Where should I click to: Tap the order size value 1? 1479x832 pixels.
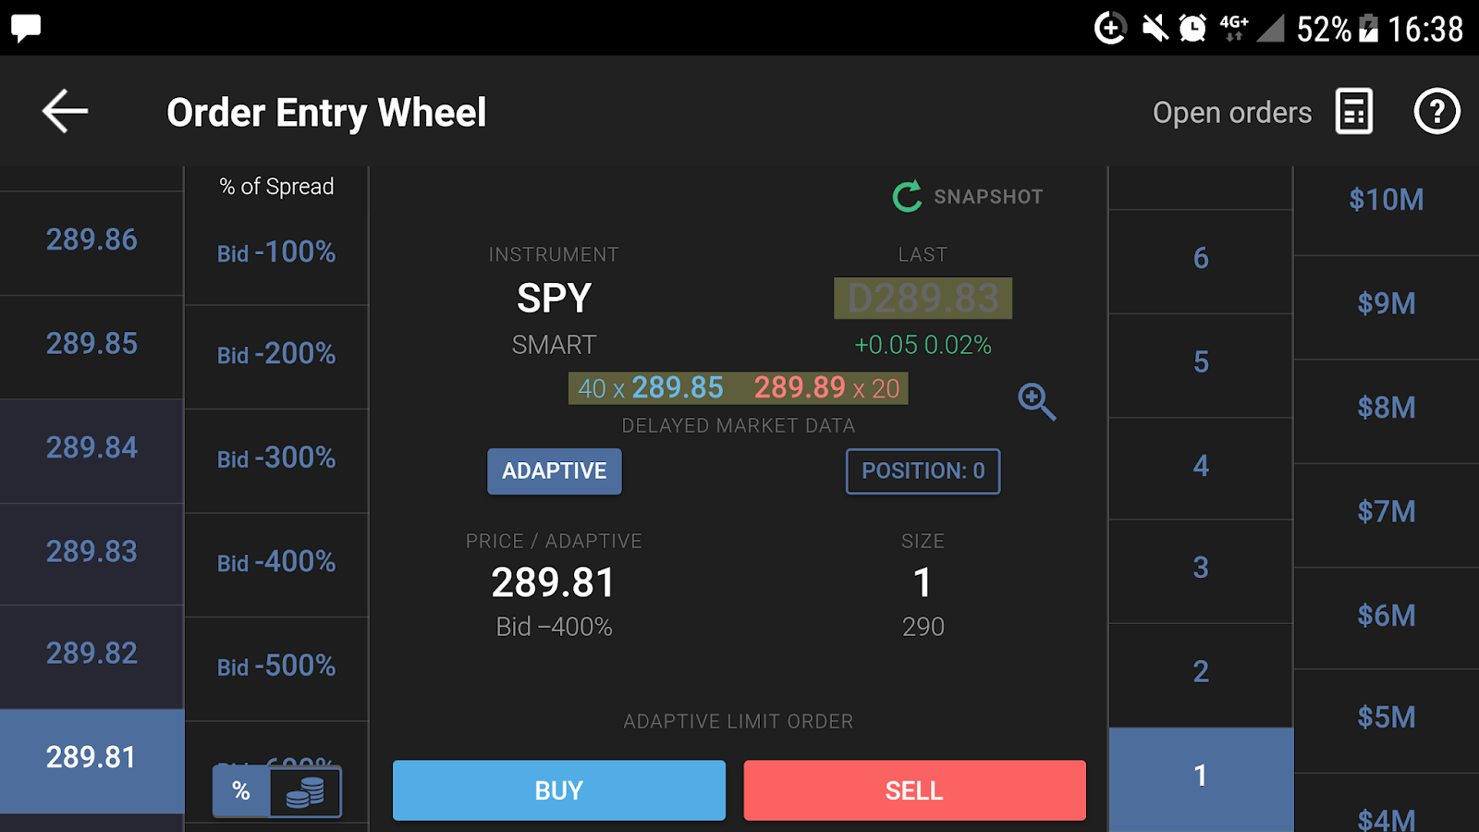[923, 583]
